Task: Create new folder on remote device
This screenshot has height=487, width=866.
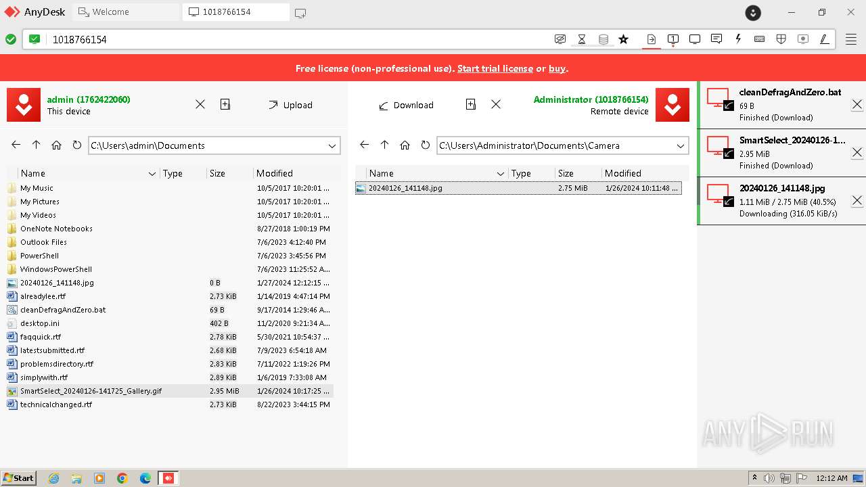Action: tap(471, 104)
